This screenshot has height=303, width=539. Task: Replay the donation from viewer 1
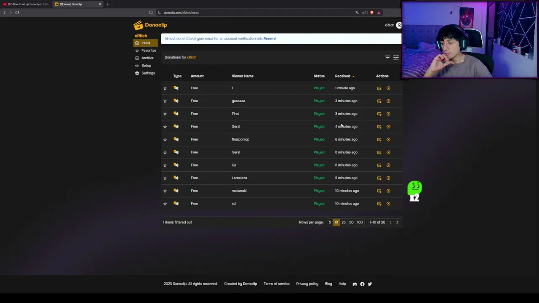pos(388,88)
